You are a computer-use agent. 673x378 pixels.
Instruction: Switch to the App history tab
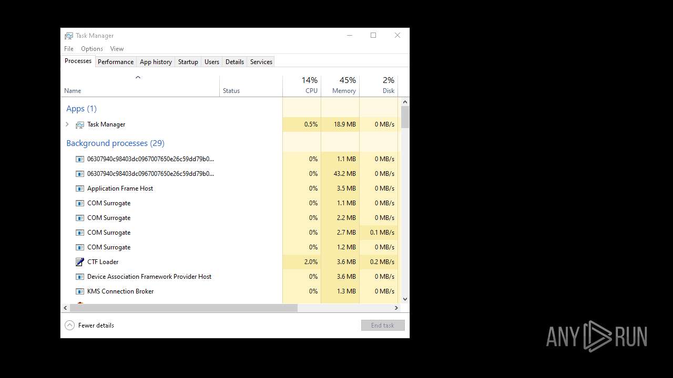[x=156, y=62]
